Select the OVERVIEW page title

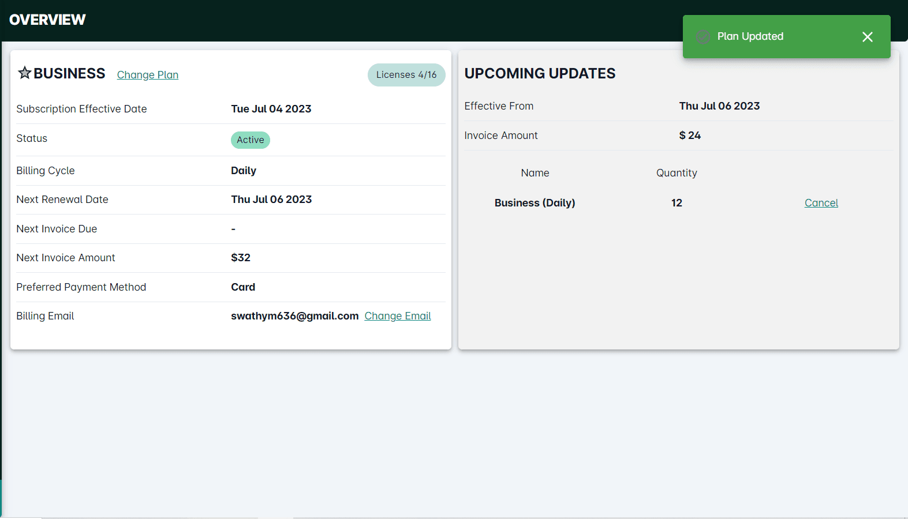tap(47, 20)
